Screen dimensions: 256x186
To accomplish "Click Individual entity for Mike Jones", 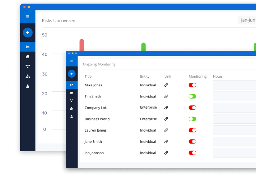I will [x=148, y=85].
